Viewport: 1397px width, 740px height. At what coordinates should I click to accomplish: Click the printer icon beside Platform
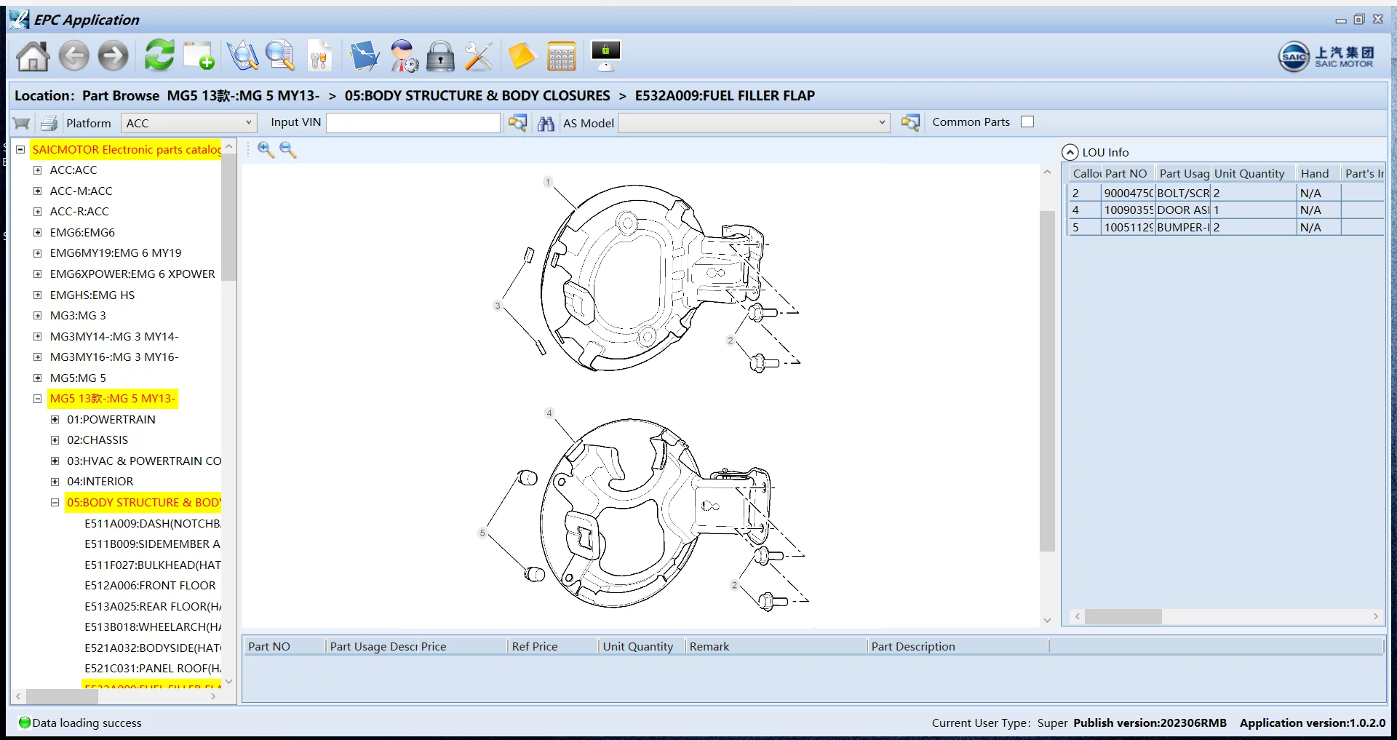49,123
